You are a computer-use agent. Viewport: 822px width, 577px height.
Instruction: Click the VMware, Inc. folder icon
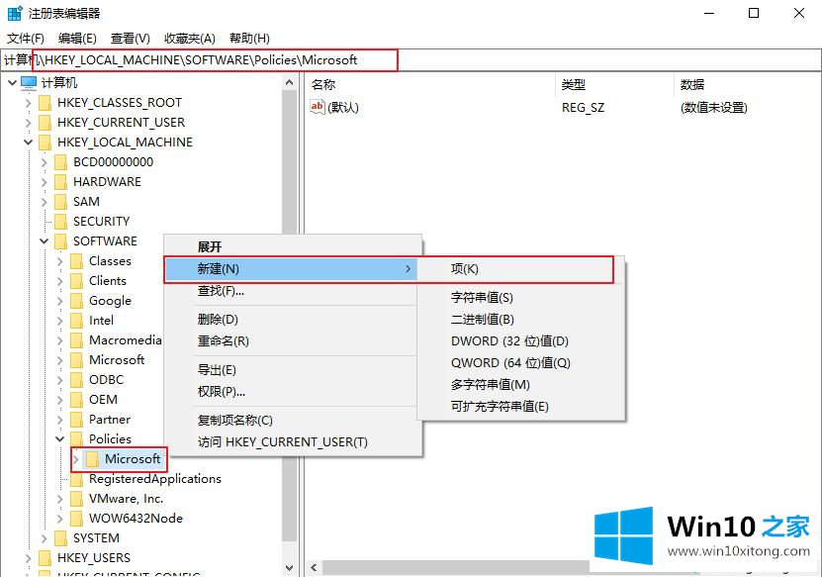(x=77, y=499)
